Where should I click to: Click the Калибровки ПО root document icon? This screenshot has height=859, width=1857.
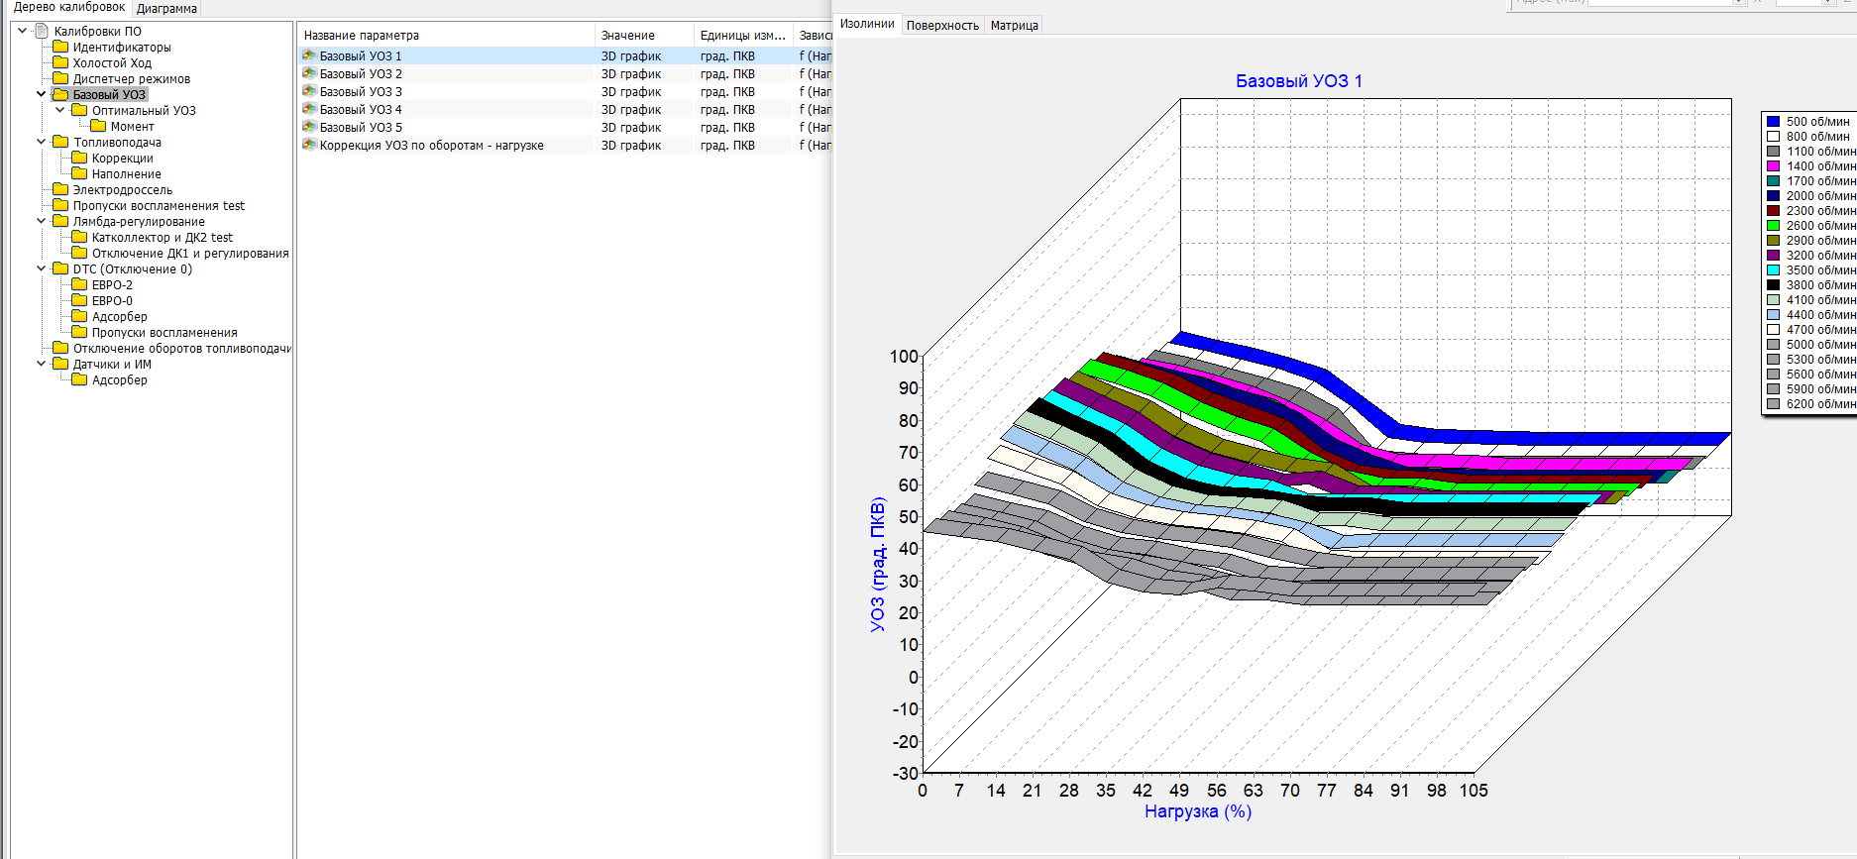(x=42, y=31)
